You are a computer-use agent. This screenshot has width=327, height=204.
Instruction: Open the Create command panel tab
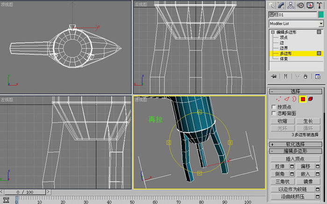[271, 6]
